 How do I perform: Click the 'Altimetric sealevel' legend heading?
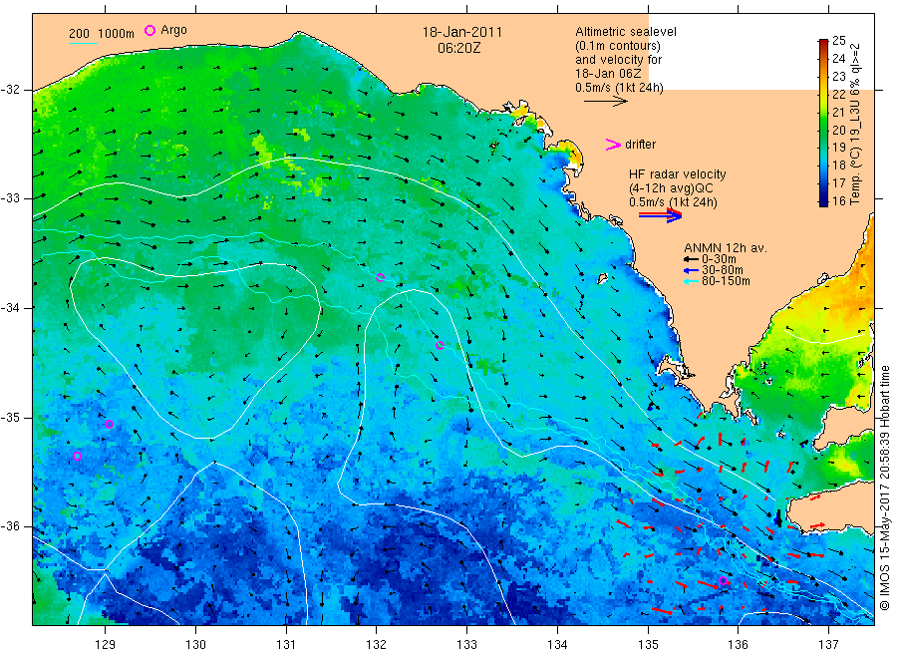(626, 32)
